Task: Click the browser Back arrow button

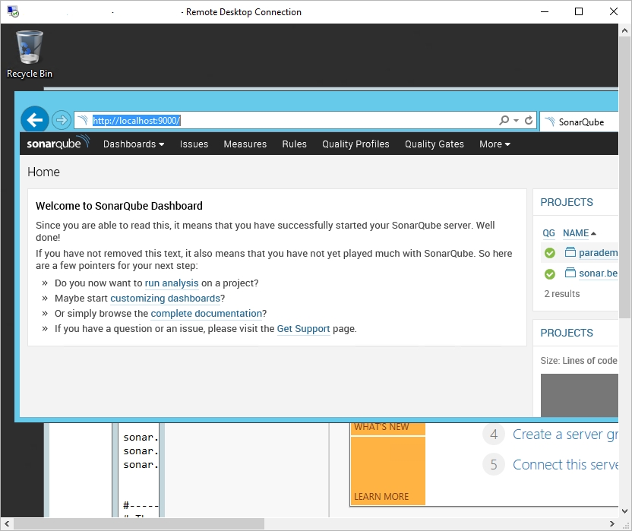Action: pyautogui.click(x=35, y=120)
